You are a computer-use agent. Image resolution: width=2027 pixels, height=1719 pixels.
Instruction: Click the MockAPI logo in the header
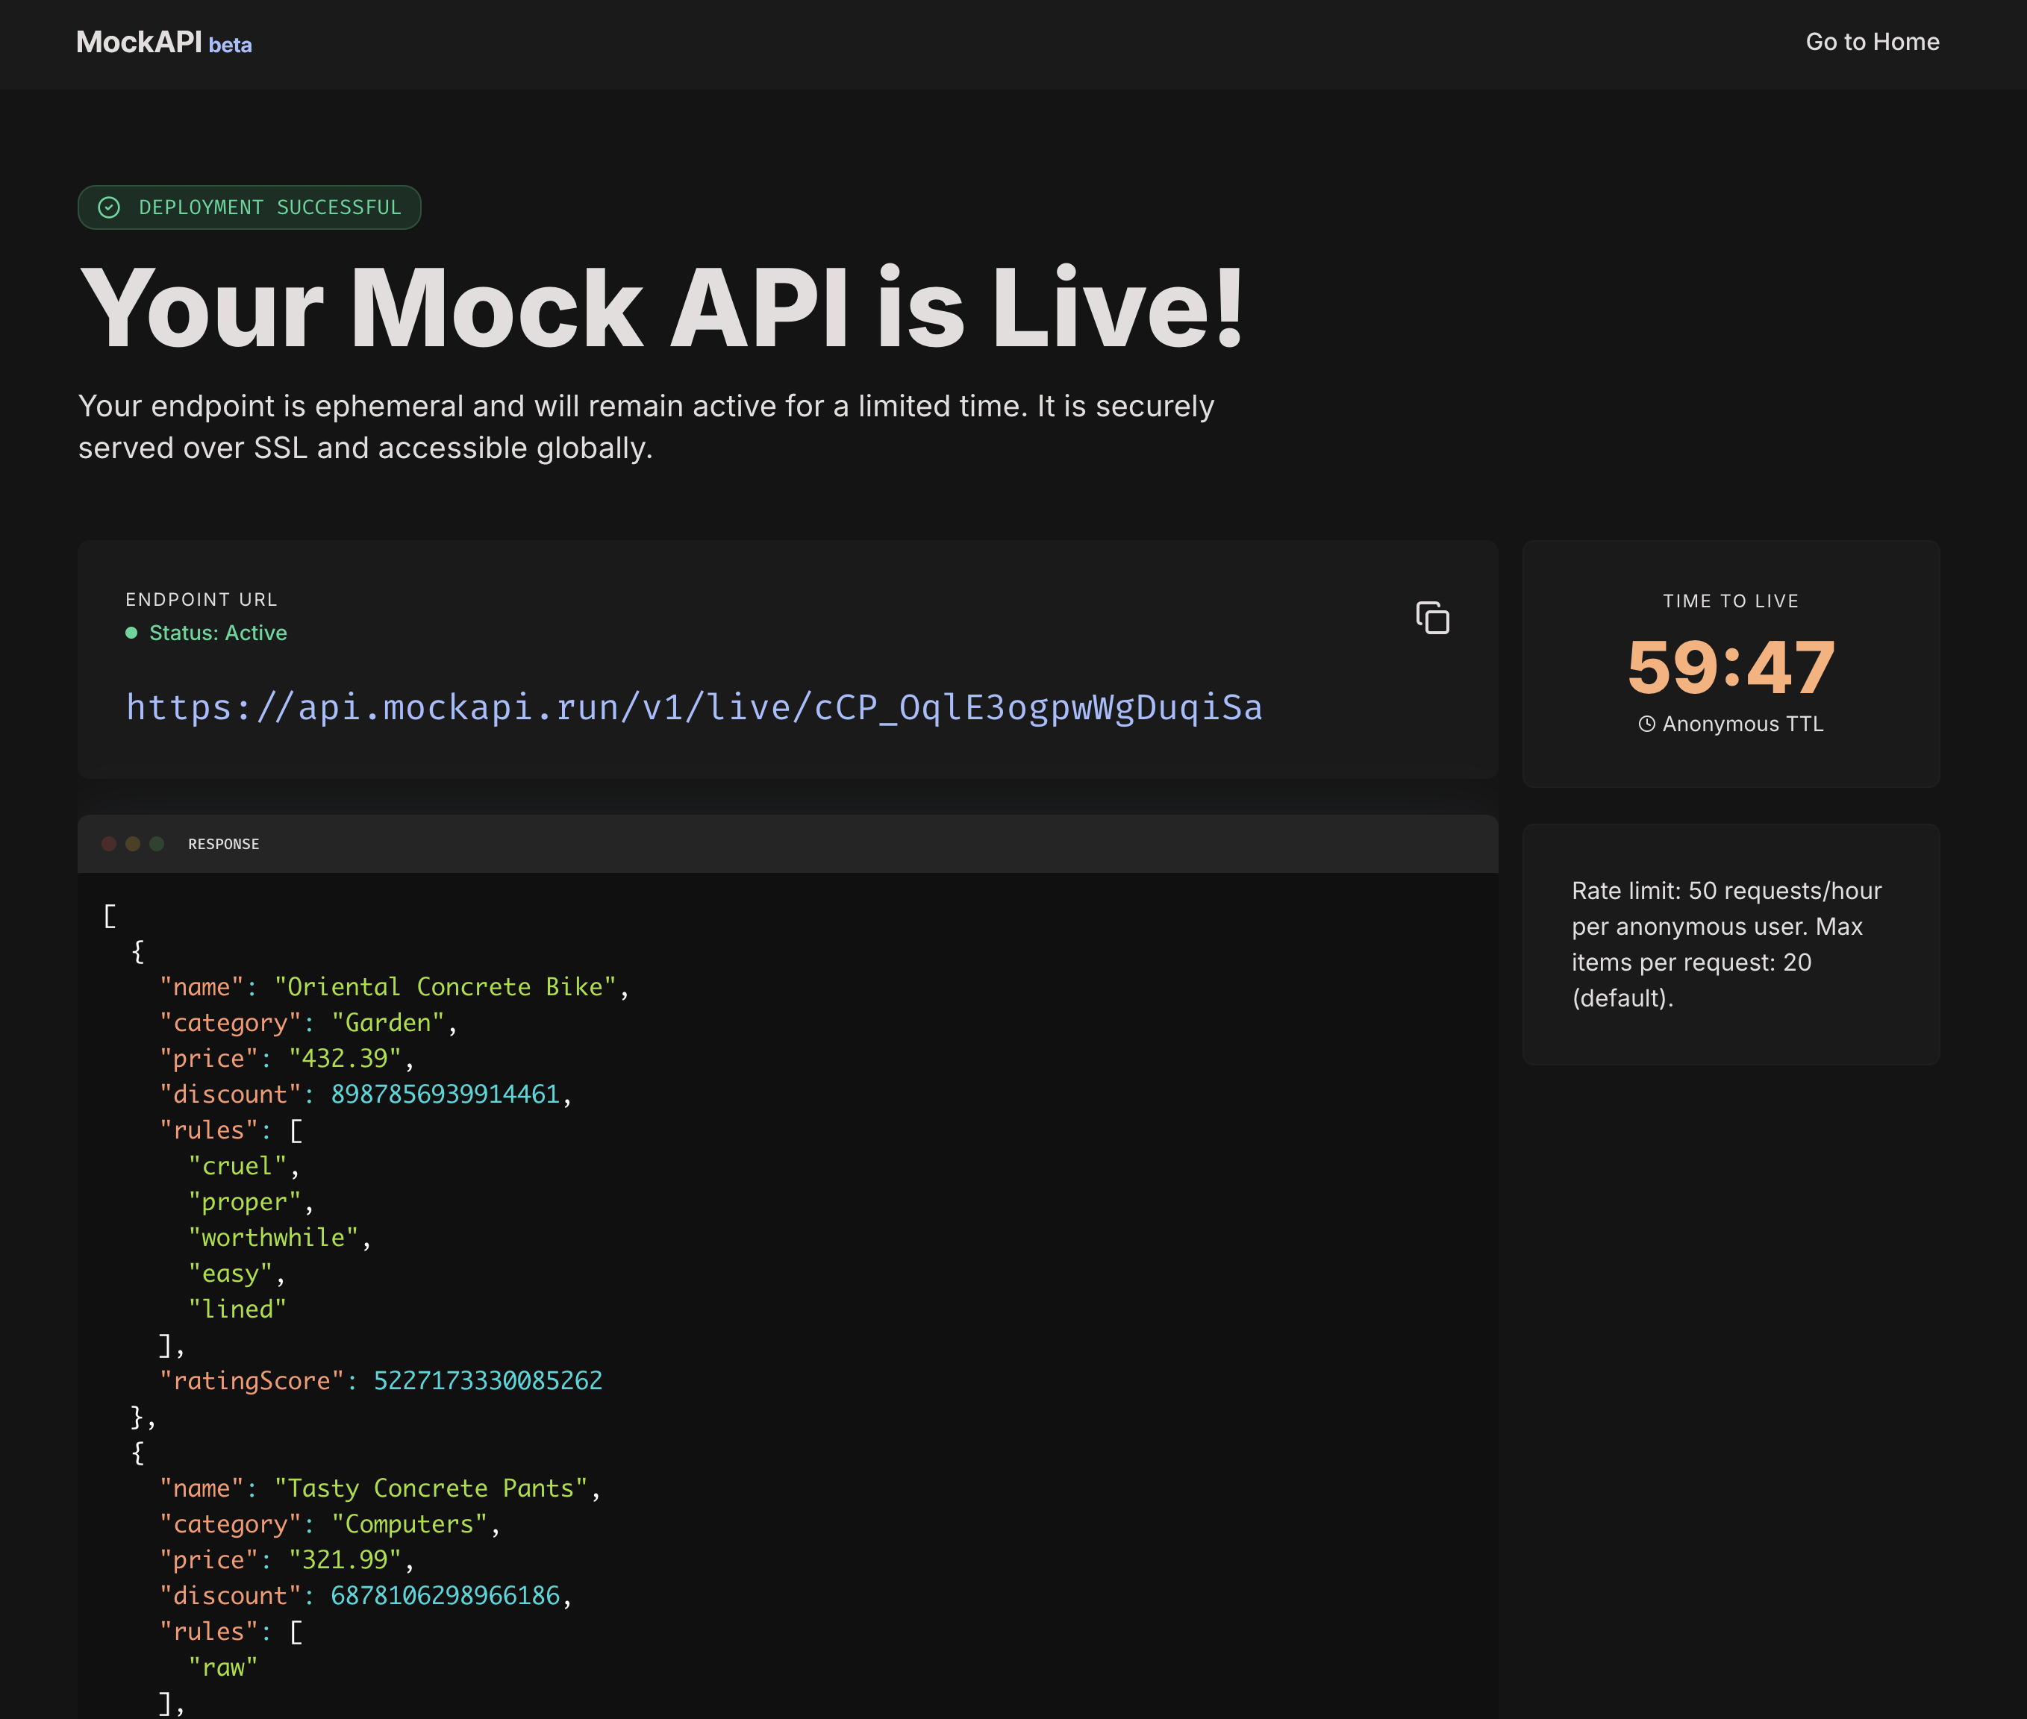(138, 42)
